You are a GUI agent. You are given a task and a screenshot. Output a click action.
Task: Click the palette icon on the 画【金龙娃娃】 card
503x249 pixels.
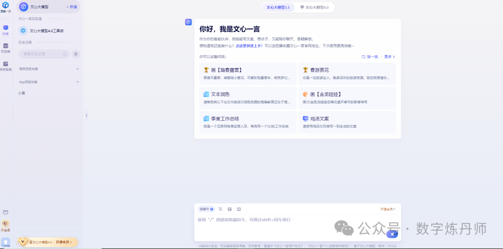306,94
